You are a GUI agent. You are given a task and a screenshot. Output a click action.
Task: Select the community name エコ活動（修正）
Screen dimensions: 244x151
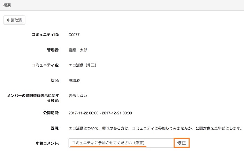82,65
